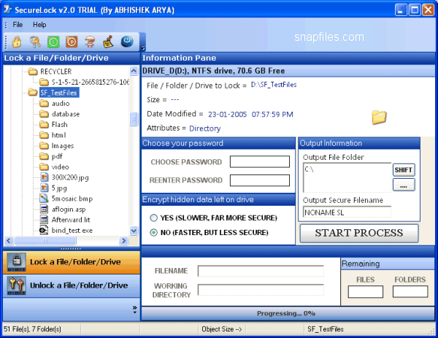Screen dimensions: 438x338
Task: Select YES (slower, far more secure) option
Action: pyautogui.click(x=153, y=218)
